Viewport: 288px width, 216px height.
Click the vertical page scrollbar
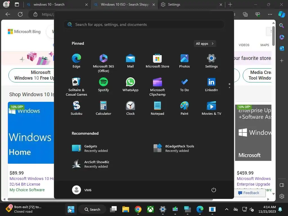point(273,36)
